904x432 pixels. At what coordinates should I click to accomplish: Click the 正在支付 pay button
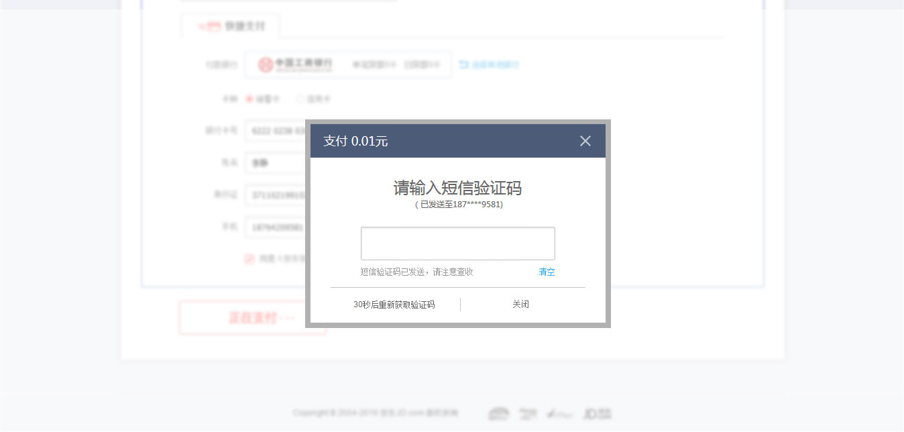[252, 317]
